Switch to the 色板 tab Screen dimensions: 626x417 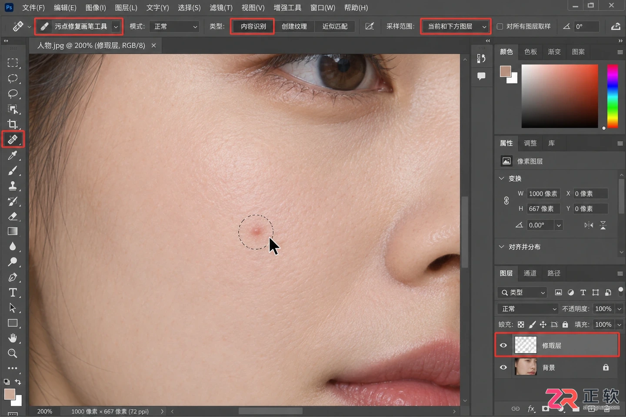pyautogui.click(x=531, y=52)
